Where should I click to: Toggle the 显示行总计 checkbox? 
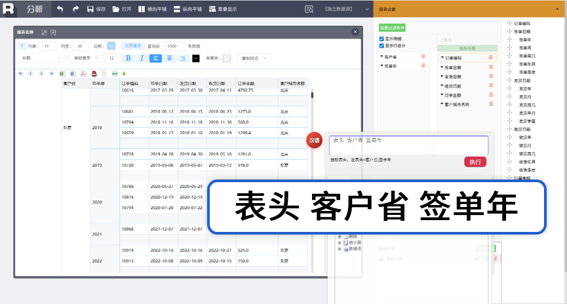click(382, 45)
